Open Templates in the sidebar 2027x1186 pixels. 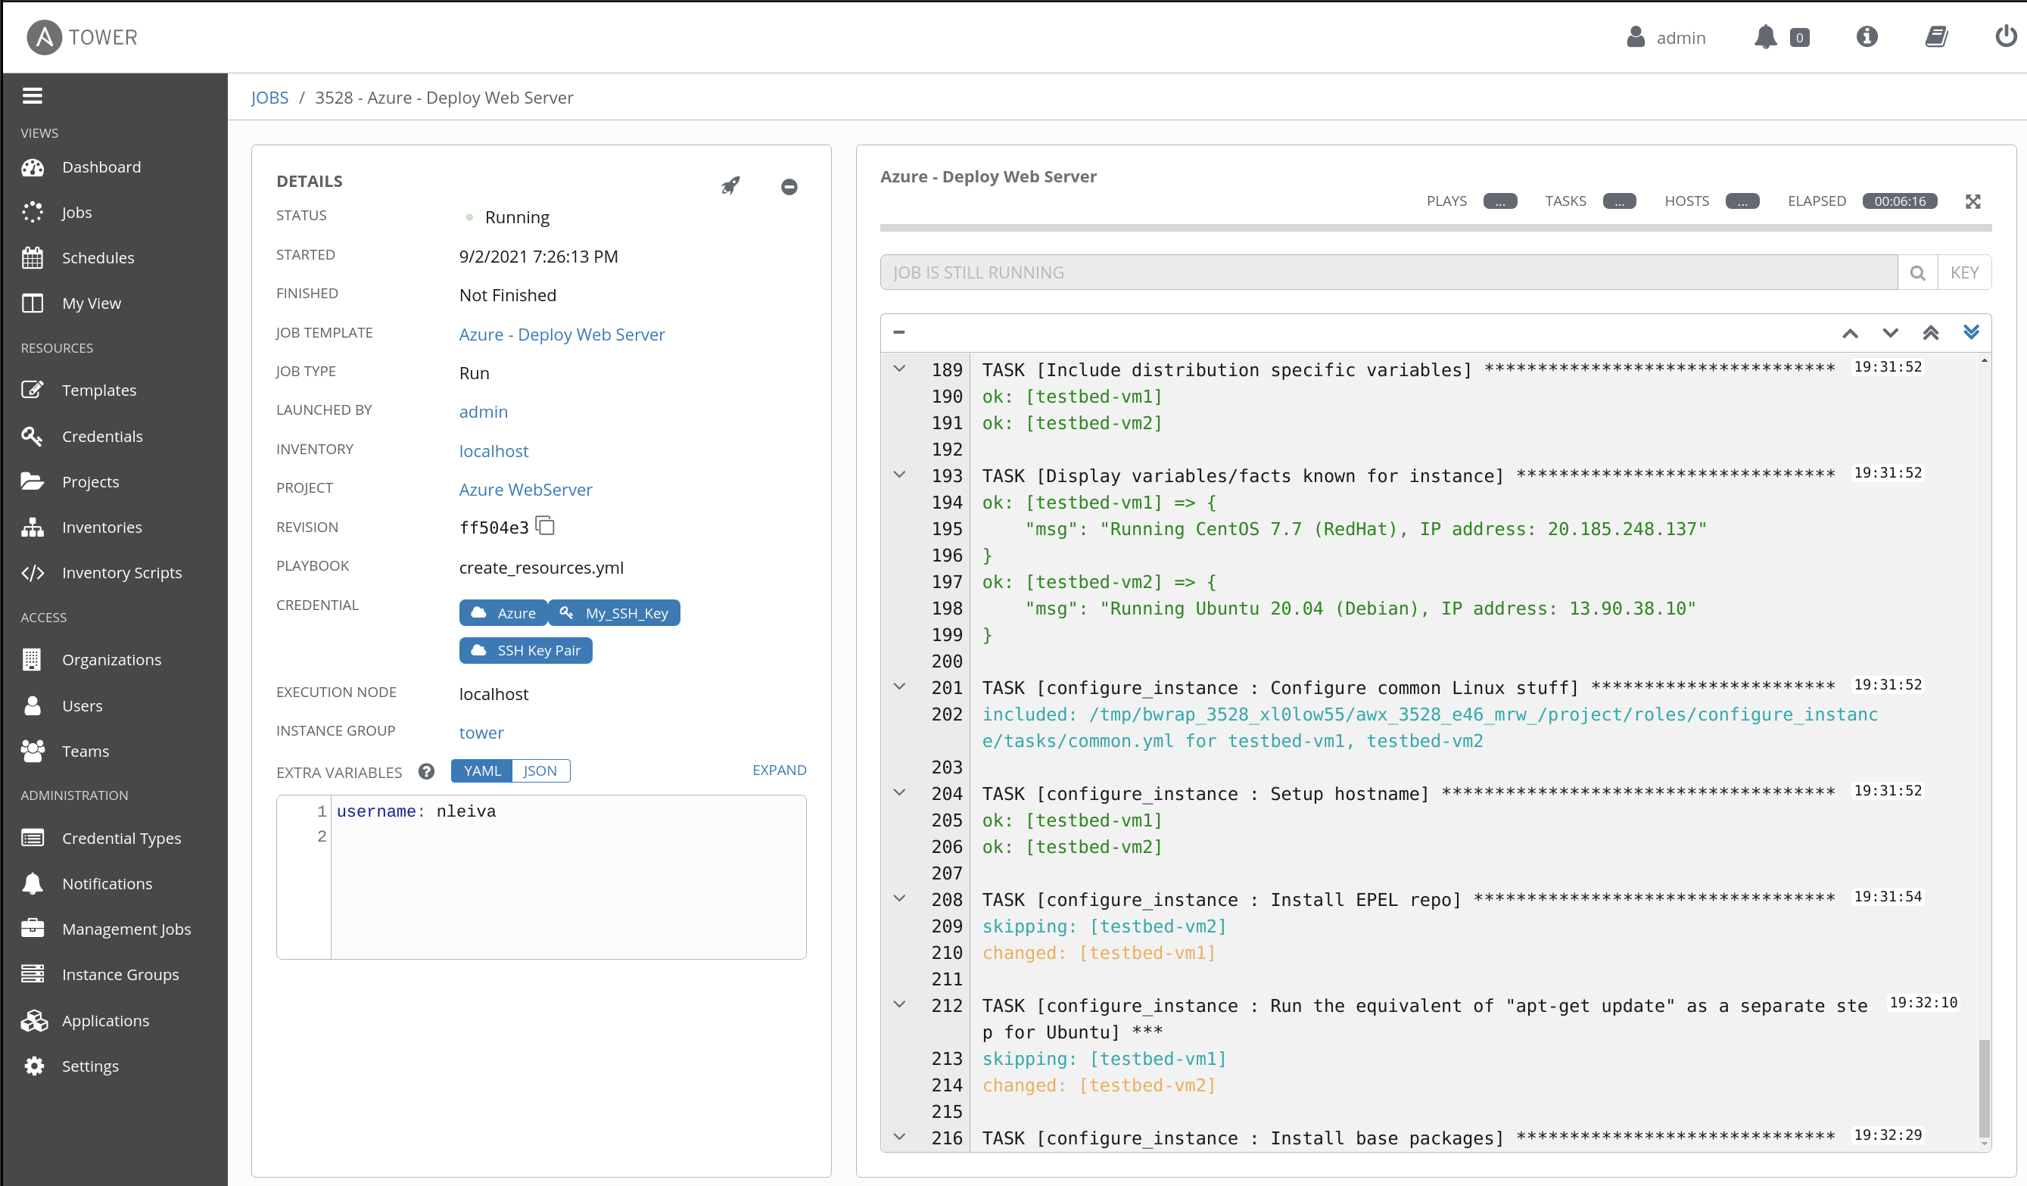(x=99, y=390)
